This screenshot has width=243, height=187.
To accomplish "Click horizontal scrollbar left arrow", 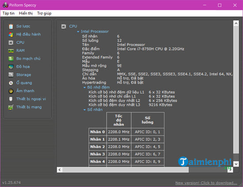I will (x=60, y=170).
